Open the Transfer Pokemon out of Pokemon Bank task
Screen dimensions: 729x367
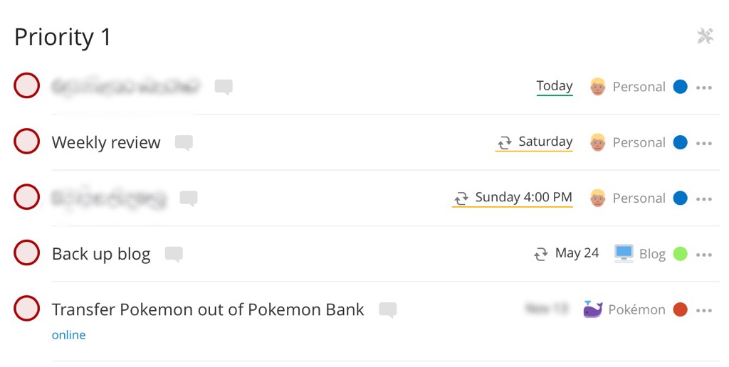point(208,309)
